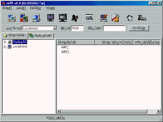Open the [F] menu in menu bar

[7, 8]
